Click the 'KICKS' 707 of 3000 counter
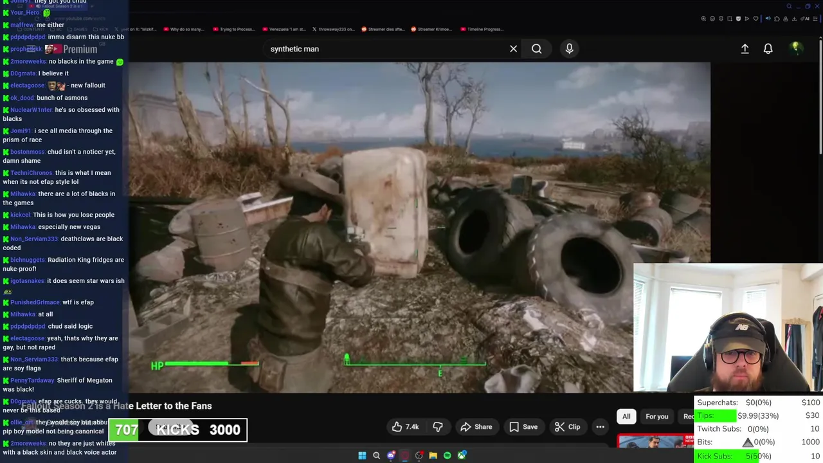823x463 pixels. tap(177, 430)
